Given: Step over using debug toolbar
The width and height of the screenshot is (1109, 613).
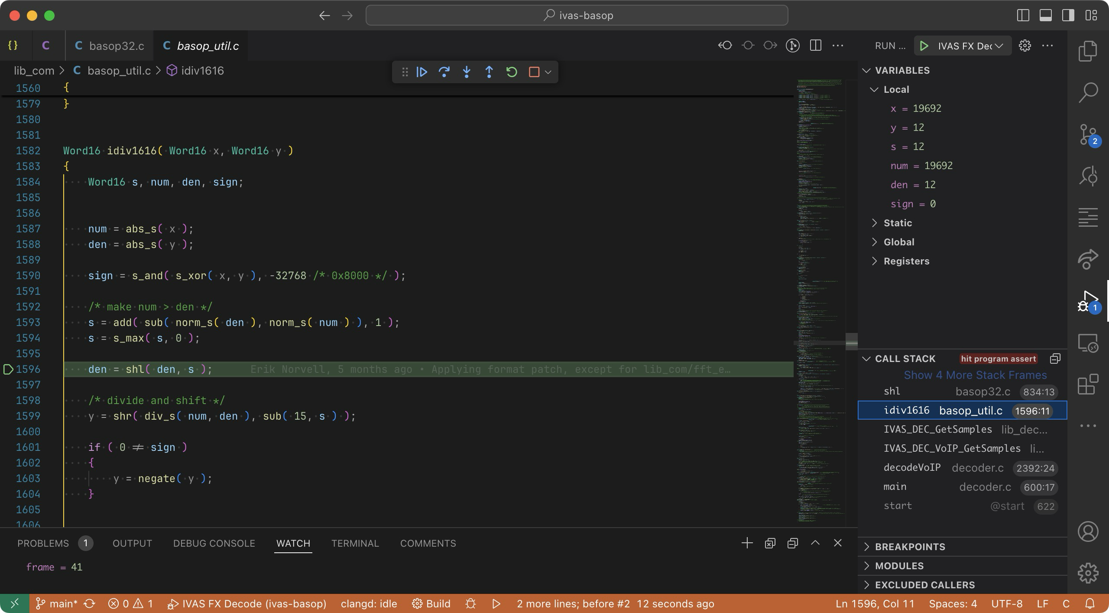Looking at the screenshot, I should tap(444, 72).
